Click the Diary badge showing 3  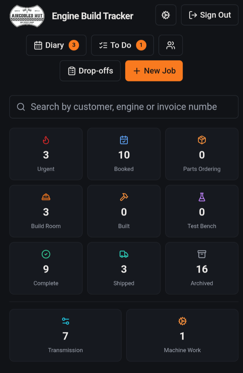tap(74, 45)
